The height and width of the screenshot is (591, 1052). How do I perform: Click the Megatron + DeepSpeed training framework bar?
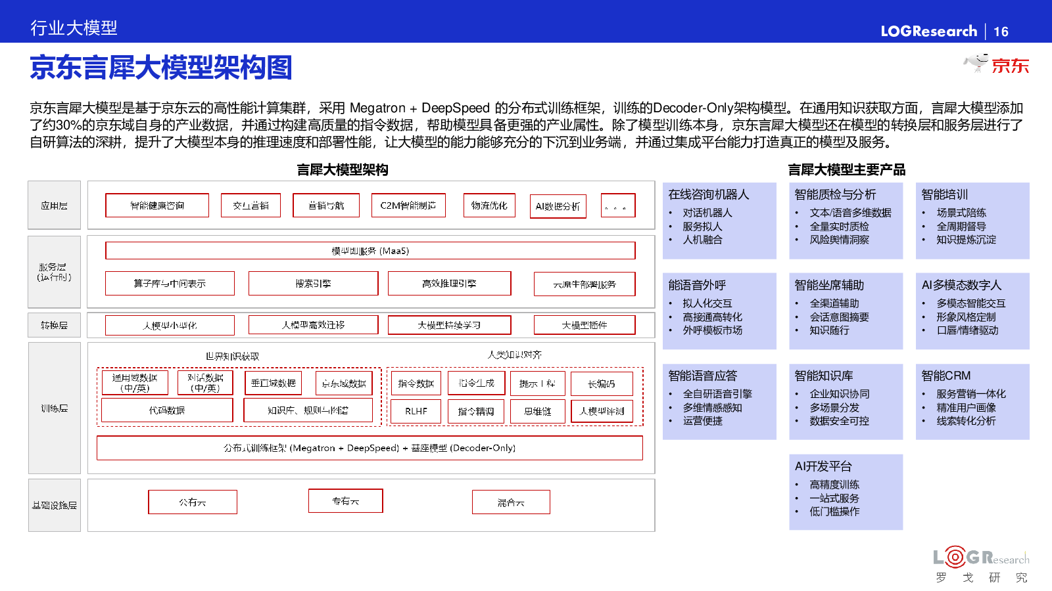click(x=370, y=448)
